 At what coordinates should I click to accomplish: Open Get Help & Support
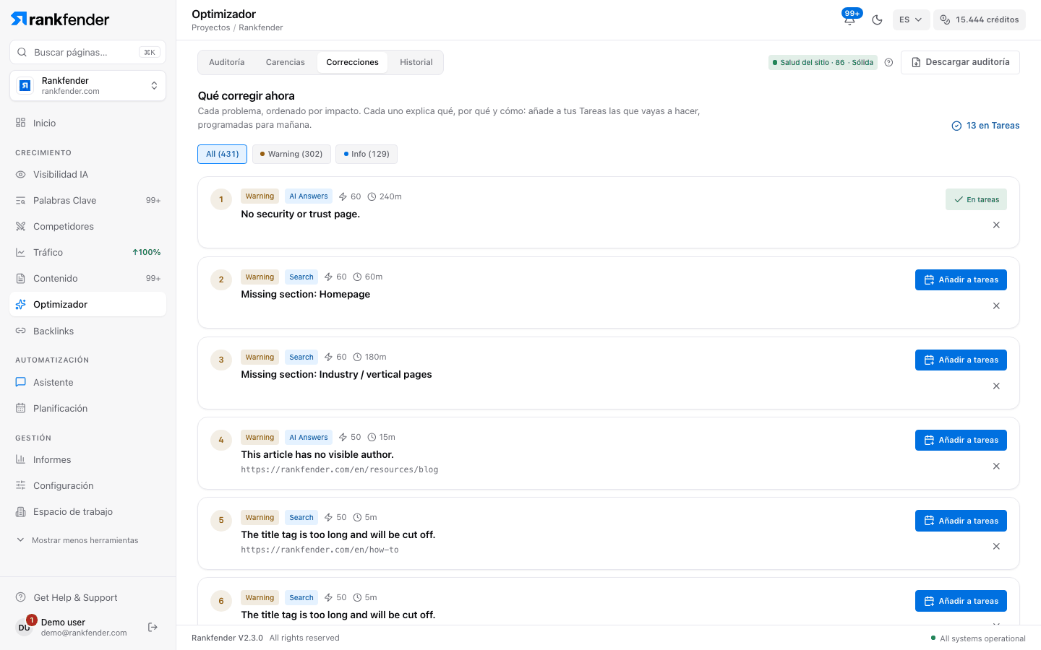pos(87,597)
